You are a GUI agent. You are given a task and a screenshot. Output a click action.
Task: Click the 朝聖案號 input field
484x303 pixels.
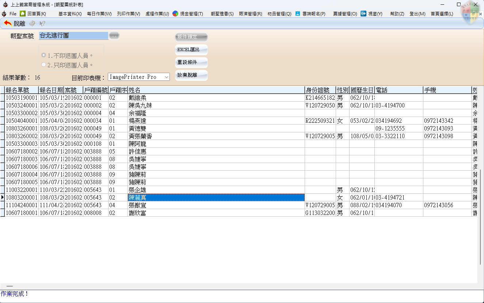coord(73,35)
